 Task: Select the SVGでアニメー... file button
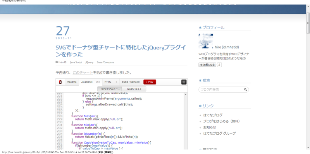[x=110, y=89]
